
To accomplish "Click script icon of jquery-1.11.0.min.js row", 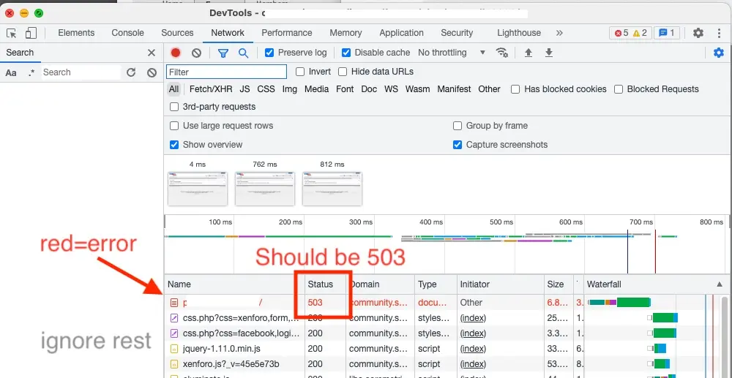I will coord(174,349).
